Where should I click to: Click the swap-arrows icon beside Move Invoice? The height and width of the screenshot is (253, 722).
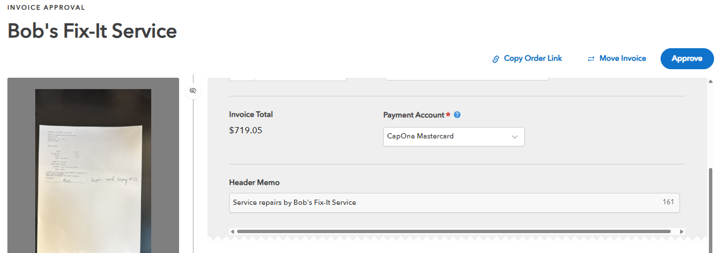point(591,58)
